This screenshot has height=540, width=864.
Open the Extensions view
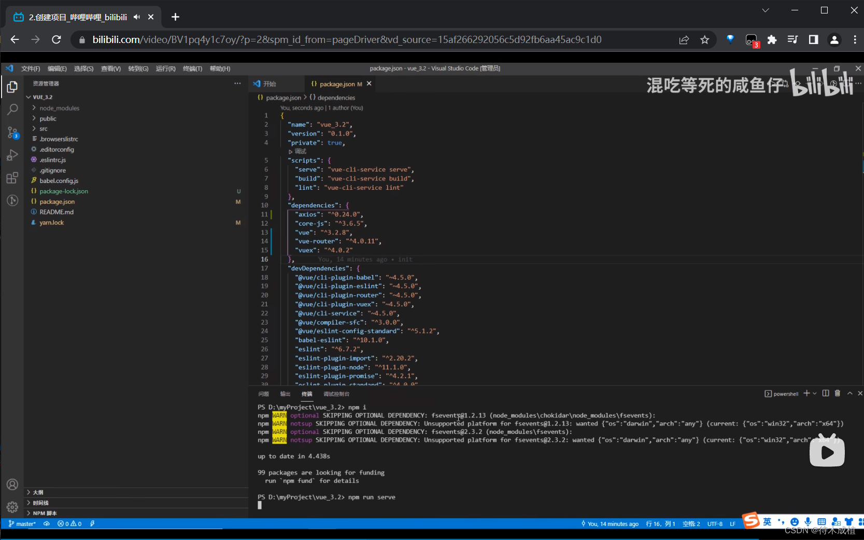pyautogui.click(x=12, y=178)
